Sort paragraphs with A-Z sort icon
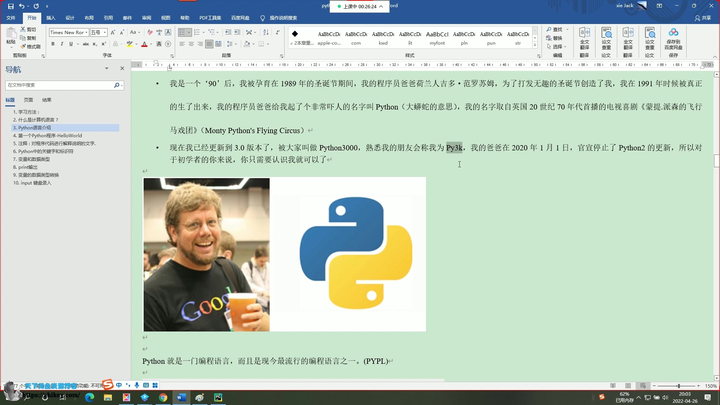The height and width of the screenshot is (405, 720). pos(266,33)
